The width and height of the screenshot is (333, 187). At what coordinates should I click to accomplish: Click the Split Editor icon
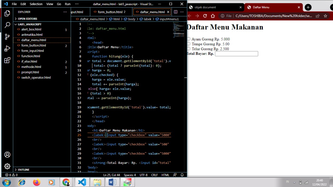176,12
